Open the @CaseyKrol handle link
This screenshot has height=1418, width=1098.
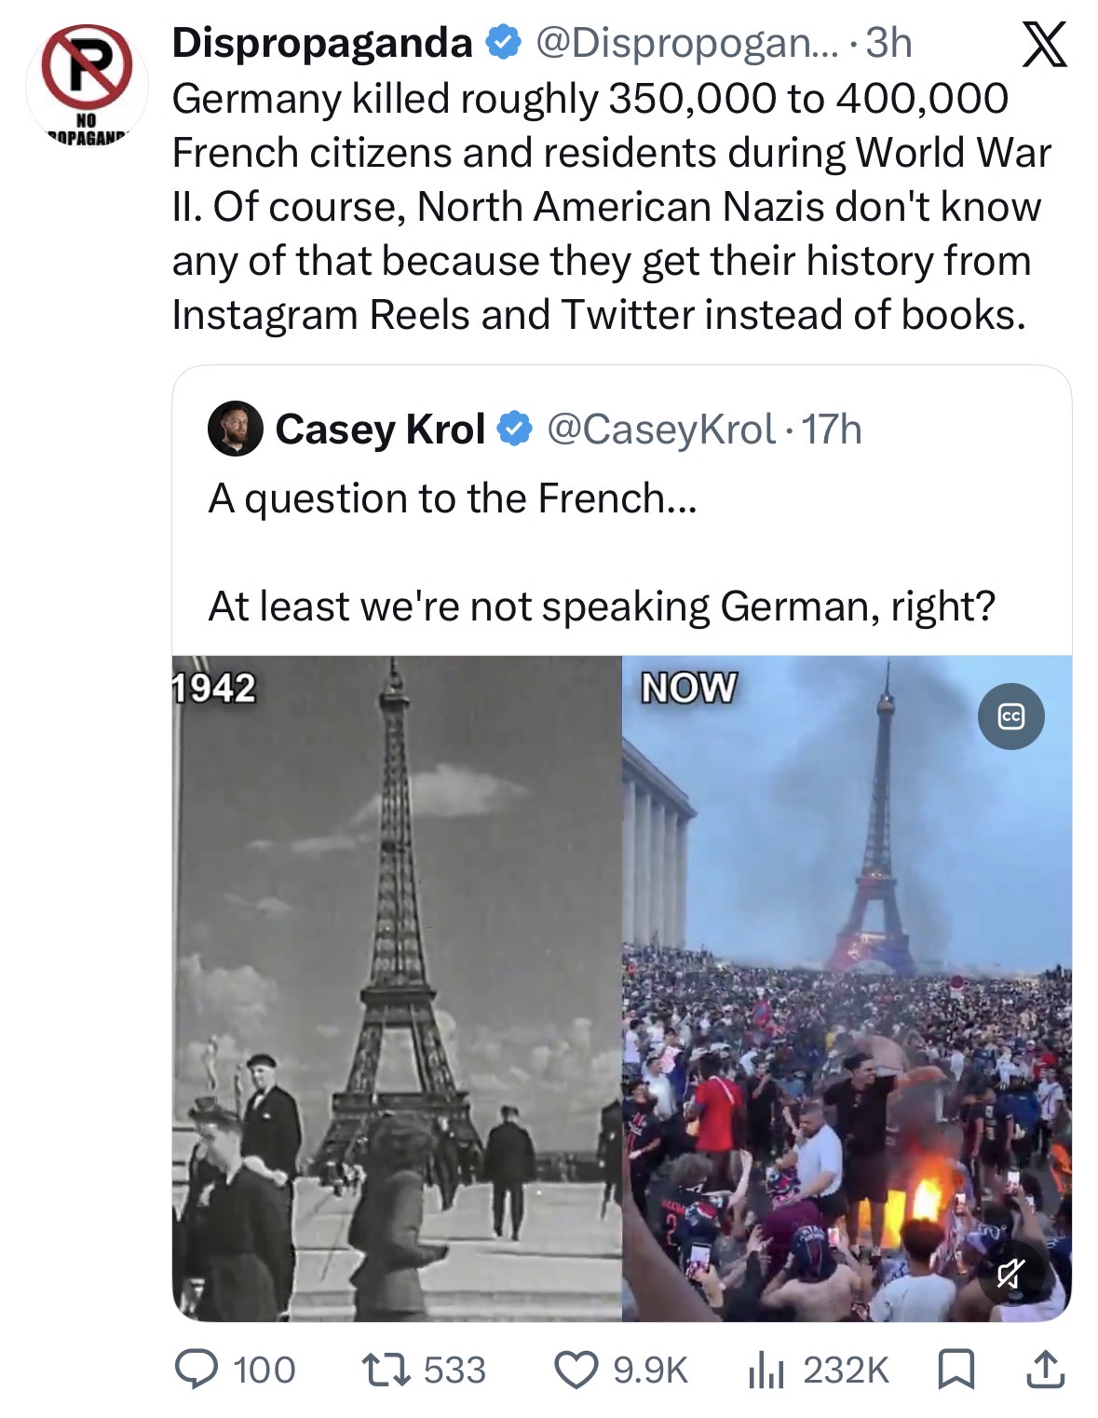tap(660, 429)
